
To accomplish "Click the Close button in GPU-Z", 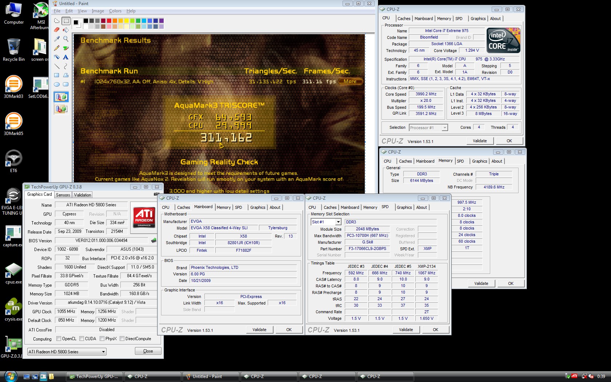I will point(148,351).
